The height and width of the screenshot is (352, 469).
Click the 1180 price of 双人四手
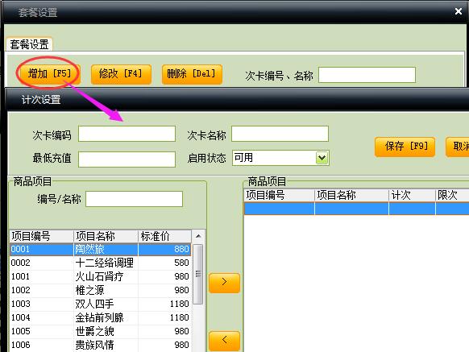coord(164,304)
